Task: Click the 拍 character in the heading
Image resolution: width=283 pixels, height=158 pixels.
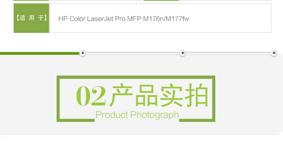Action: (x=197, y=95)
